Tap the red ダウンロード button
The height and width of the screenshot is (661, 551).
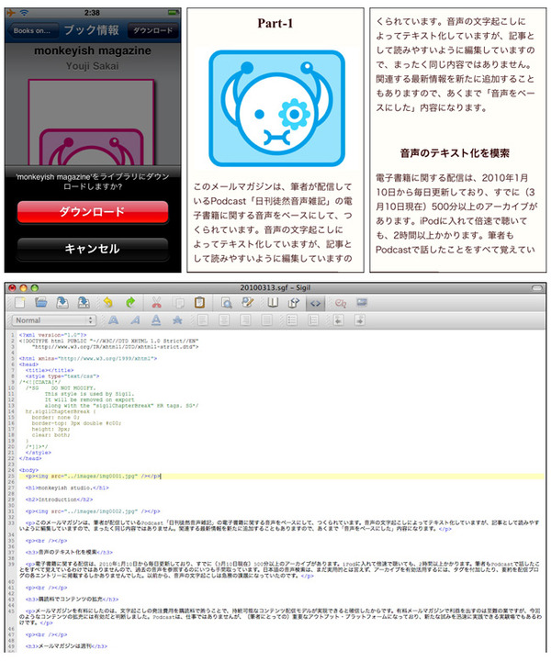click(x=93, y=212)
